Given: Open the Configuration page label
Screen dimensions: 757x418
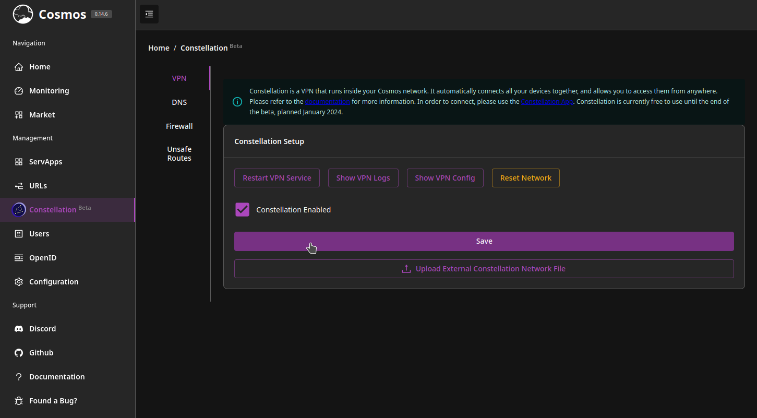Looking at the screenshot, I should [54, 282].
